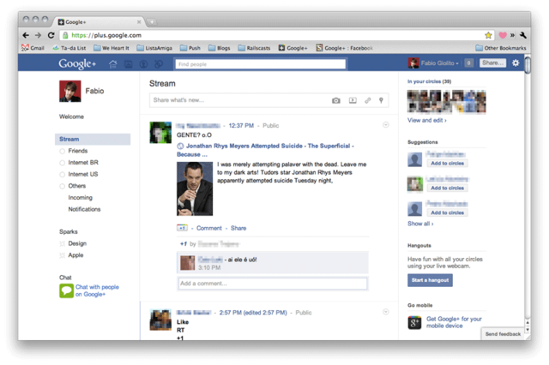Open Notifications in sidebar

[x=84, y=209]
